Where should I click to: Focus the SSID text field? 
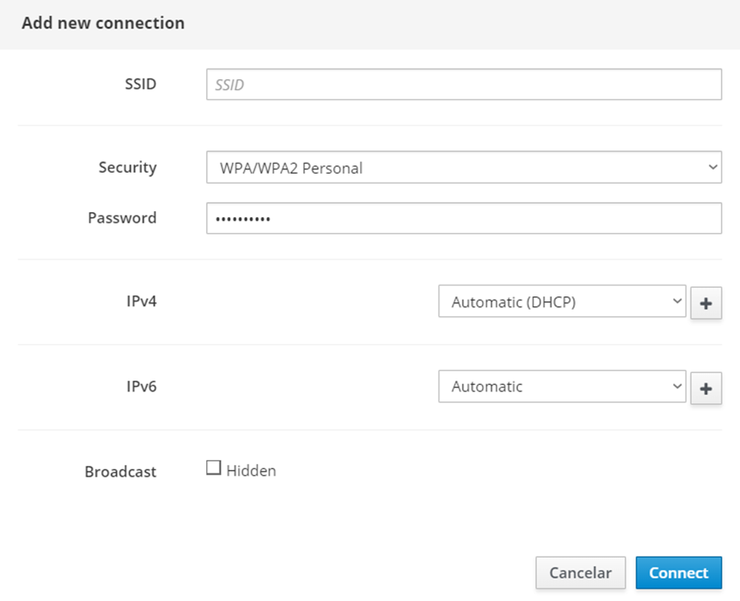pos(464,84)
